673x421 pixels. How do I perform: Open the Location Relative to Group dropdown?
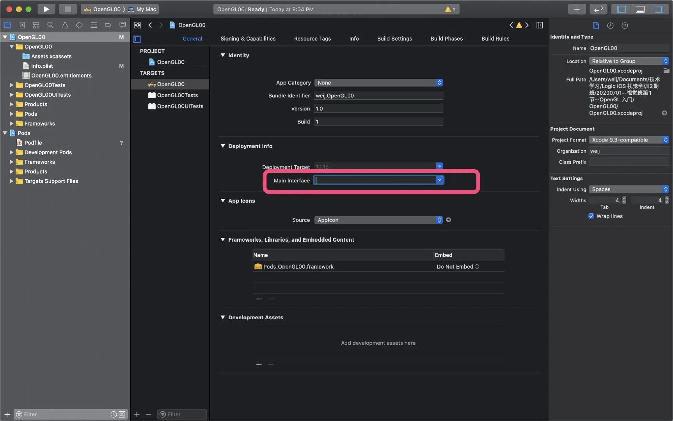tap(629, 61)
